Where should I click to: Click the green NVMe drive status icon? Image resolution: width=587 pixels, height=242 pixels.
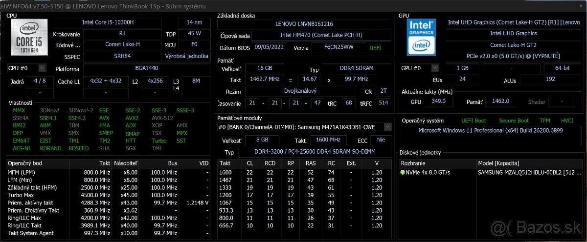click(x=403, y=172)
